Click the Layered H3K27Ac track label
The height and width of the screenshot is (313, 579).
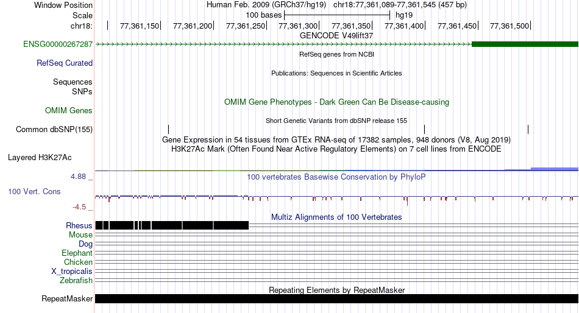click(40, 158)
